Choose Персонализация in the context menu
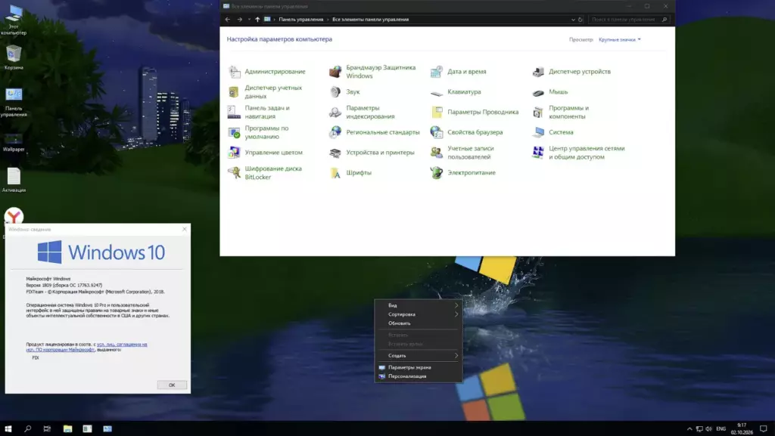The image size is (775, 436). tap(419, 376)
